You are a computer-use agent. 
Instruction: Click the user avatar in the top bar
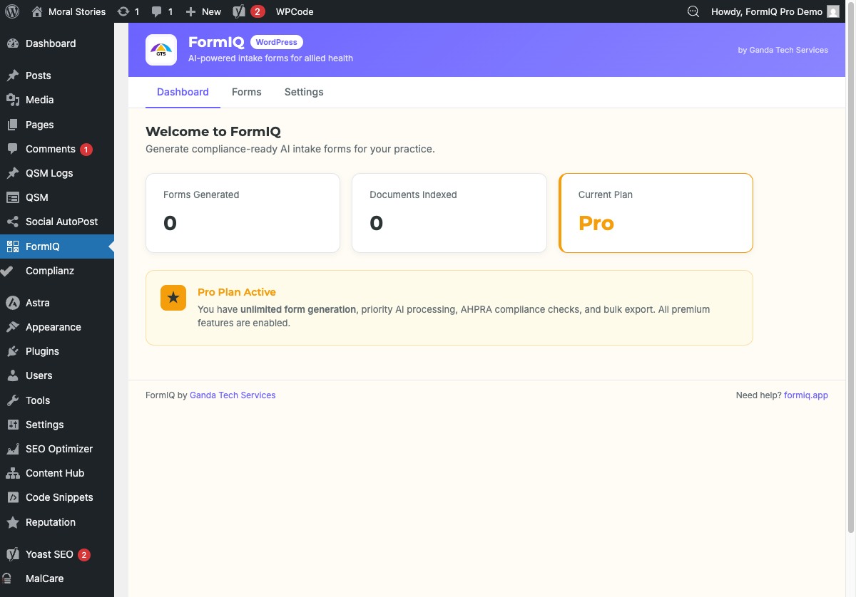(x=833, y=11)
